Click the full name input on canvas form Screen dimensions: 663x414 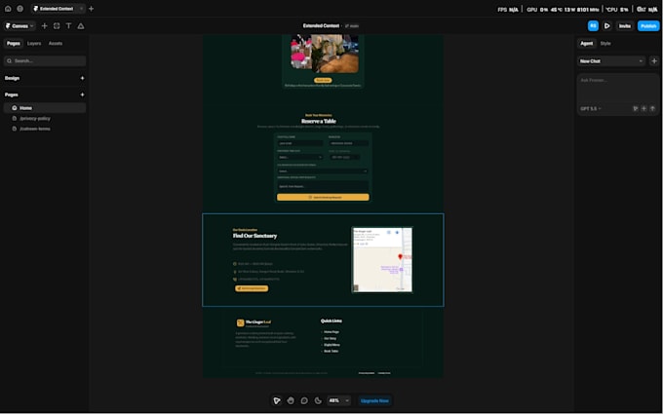[x=299, y=143]
